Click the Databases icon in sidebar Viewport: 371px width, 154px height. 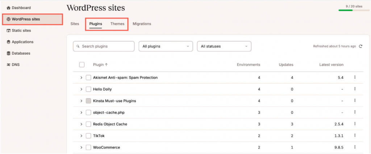click(9, 53)
